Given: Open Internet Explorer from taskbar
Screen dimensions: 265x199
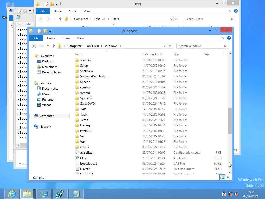Looking at the screenshot, I should coord(12,194).
